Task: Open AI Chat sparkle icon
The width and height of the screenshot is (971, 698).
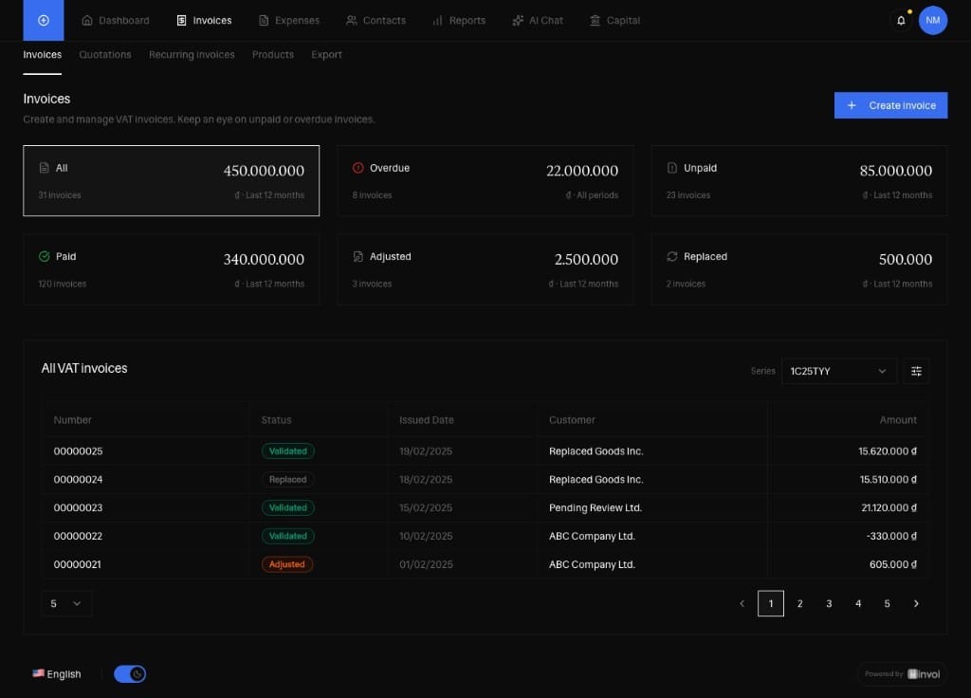Action: [x=518, y=21]
